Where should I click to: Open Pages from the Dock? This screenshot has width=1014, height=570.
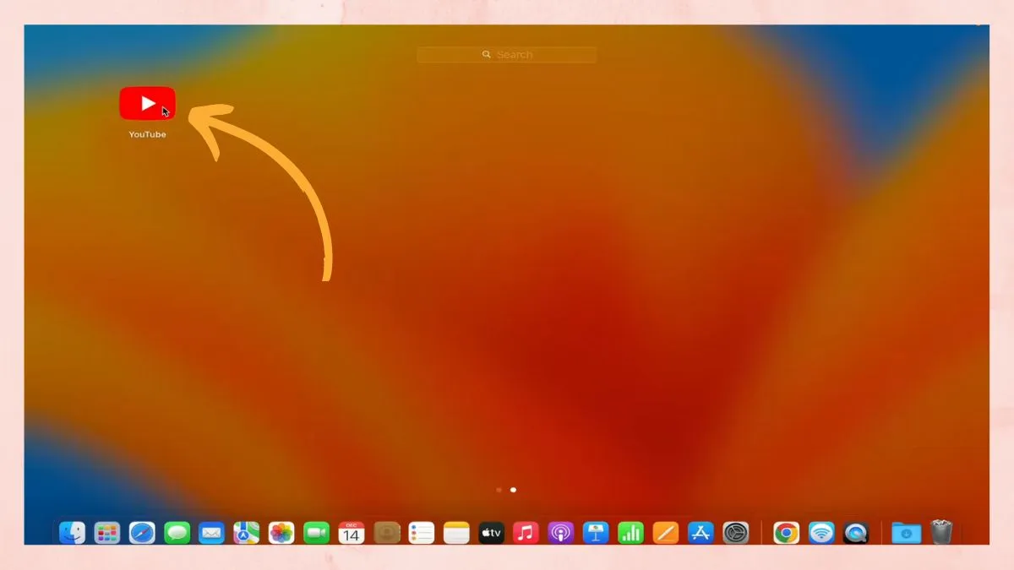665,533
